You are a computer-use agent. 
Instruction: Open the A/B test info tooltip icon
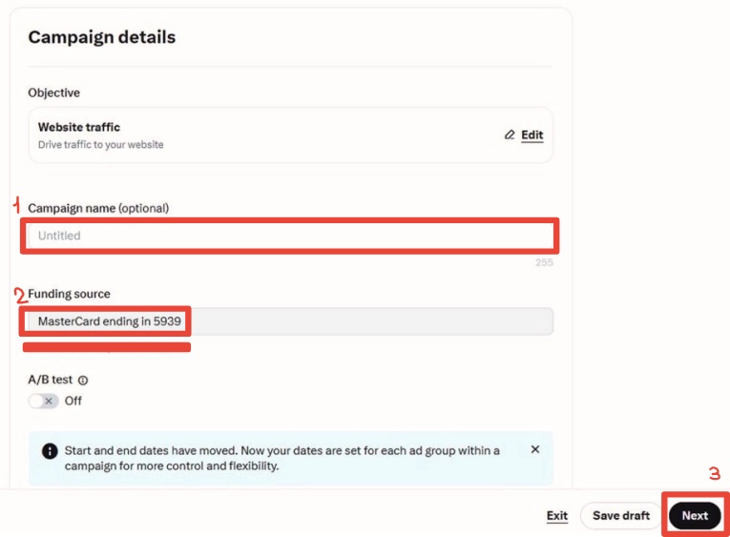tap(83, 381)
